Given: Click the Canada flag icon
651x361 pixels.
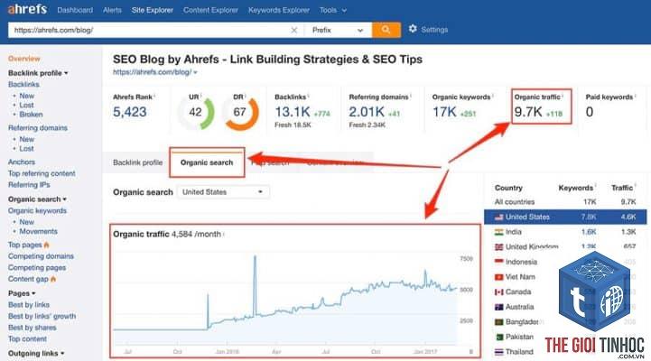Looking at the screenshot, I should (x=498, y=292).
